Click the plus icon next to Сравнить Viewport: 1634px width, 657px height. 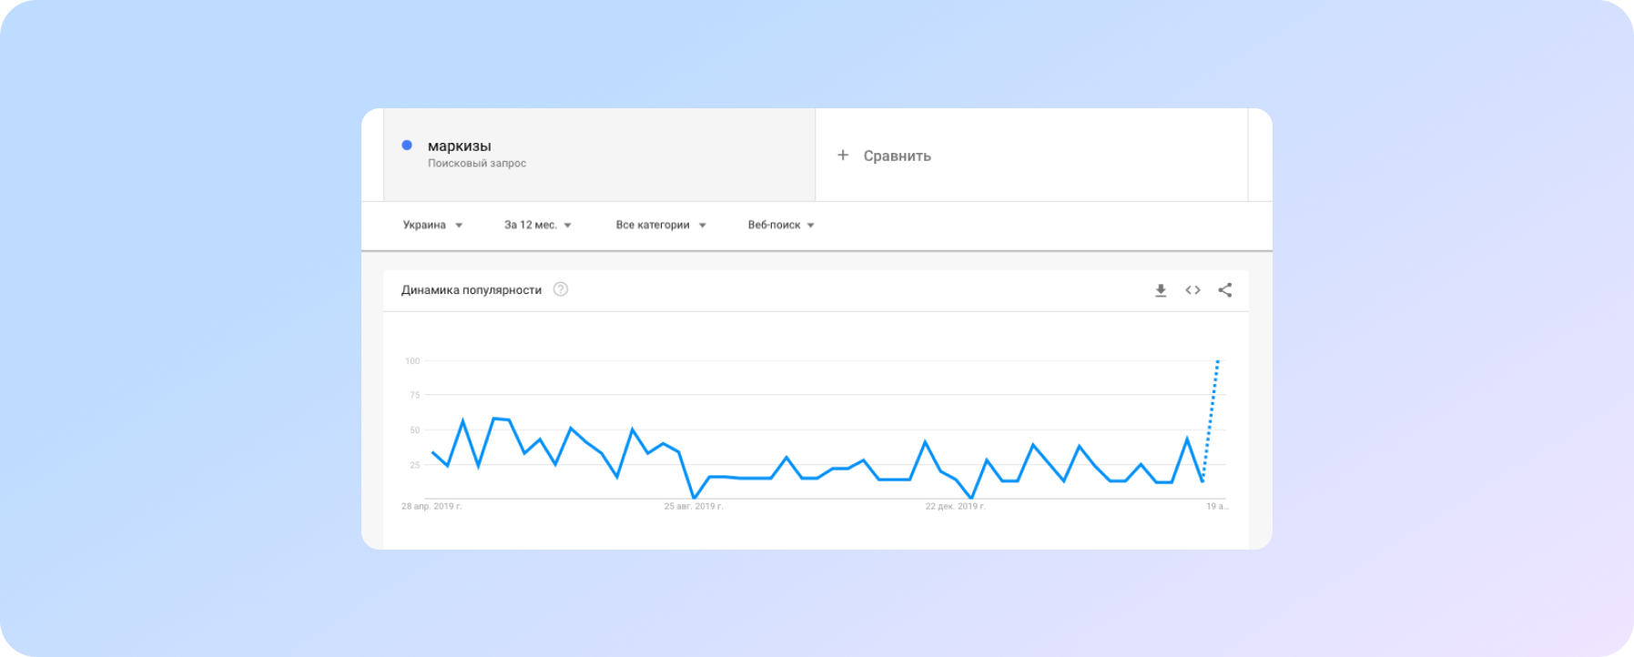coord(843,156)
